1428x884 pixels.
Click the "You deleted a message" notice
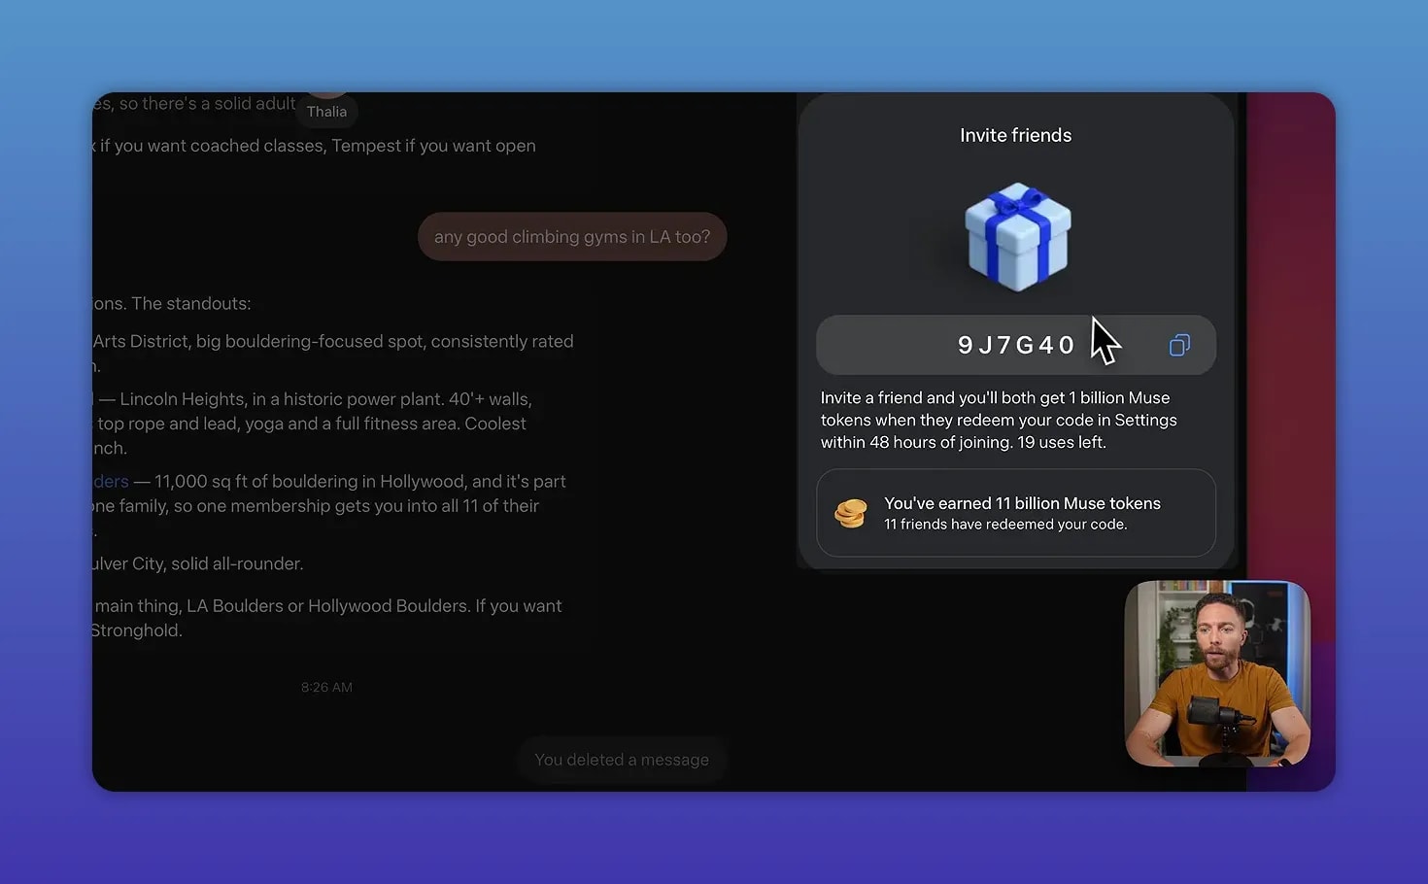click(622, 760)
